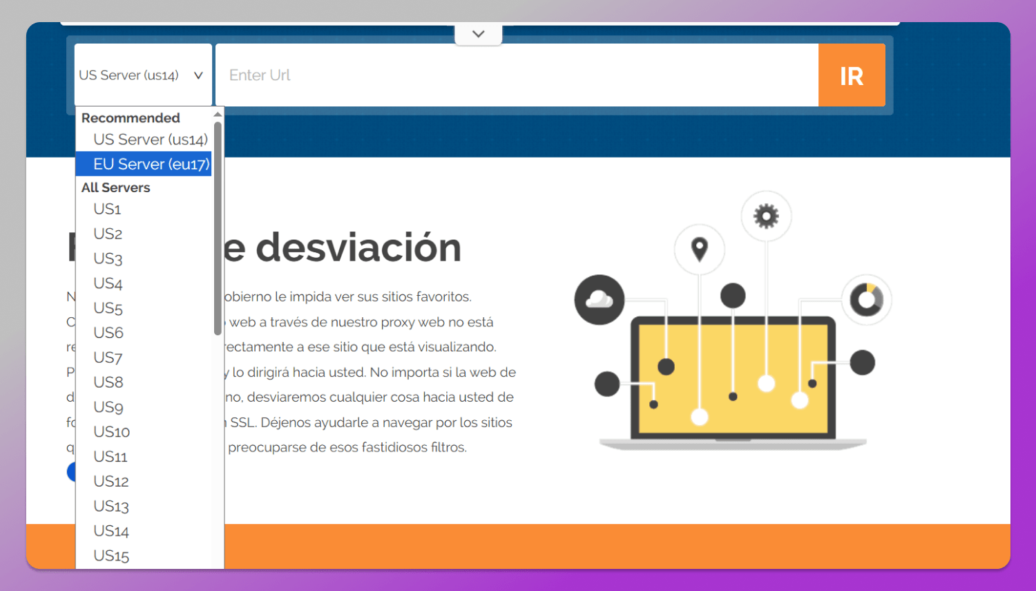
Task: Select EU Server (eu17) option
Action: pyautogui.click(x=151, y=165)
